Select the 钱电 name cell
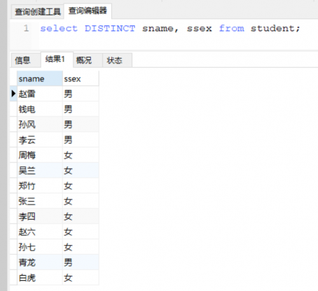This screenshot has height=291, width=318. click(39, 109)
